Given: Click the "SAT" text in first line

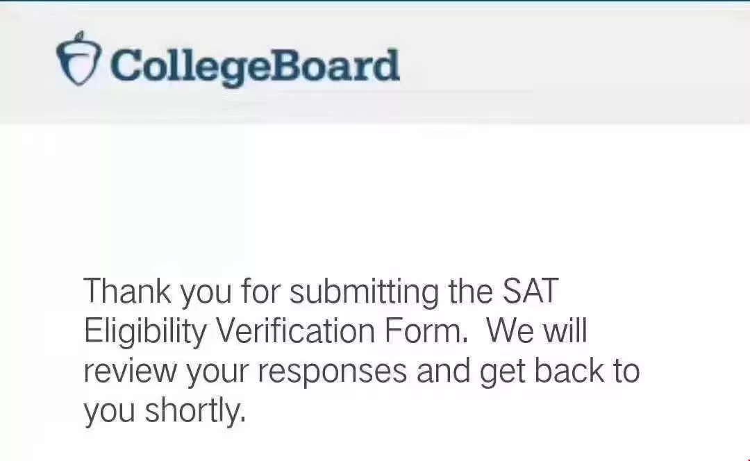Looking at the screenshot, I should 530,290.
